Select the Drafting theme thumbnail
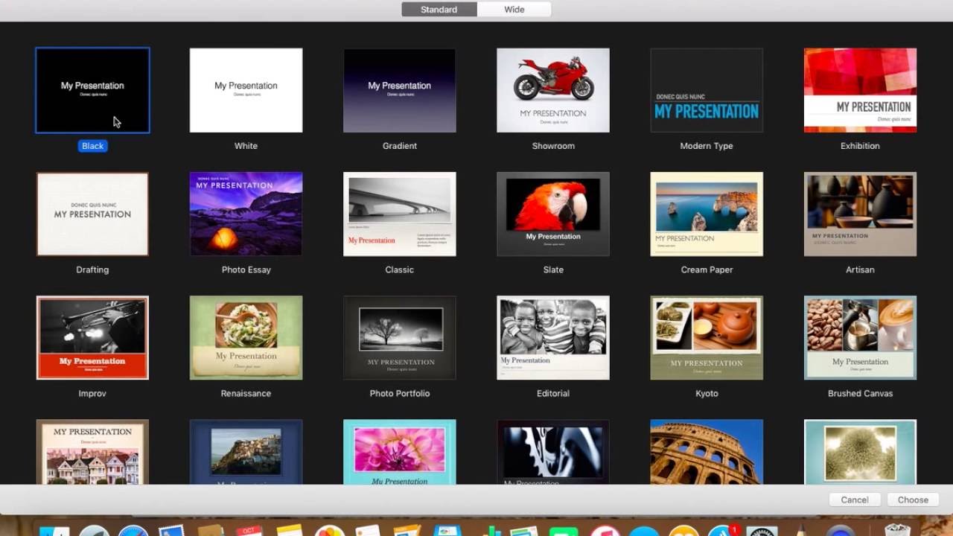This screenshot has height=536, width=953. (92, 214)
